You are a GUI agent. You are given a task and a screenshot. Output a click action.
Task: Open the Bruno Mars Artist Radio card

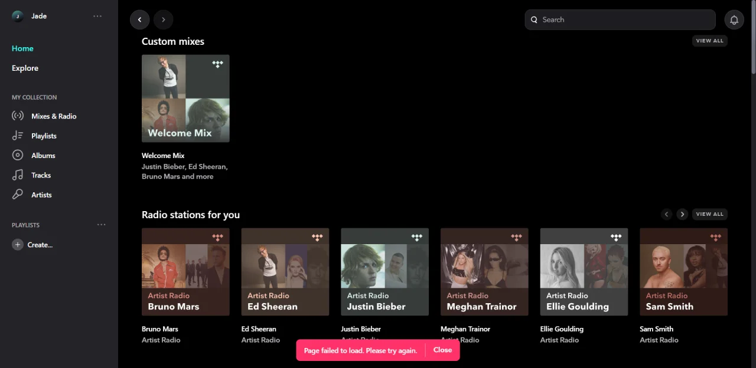(185, 272)
